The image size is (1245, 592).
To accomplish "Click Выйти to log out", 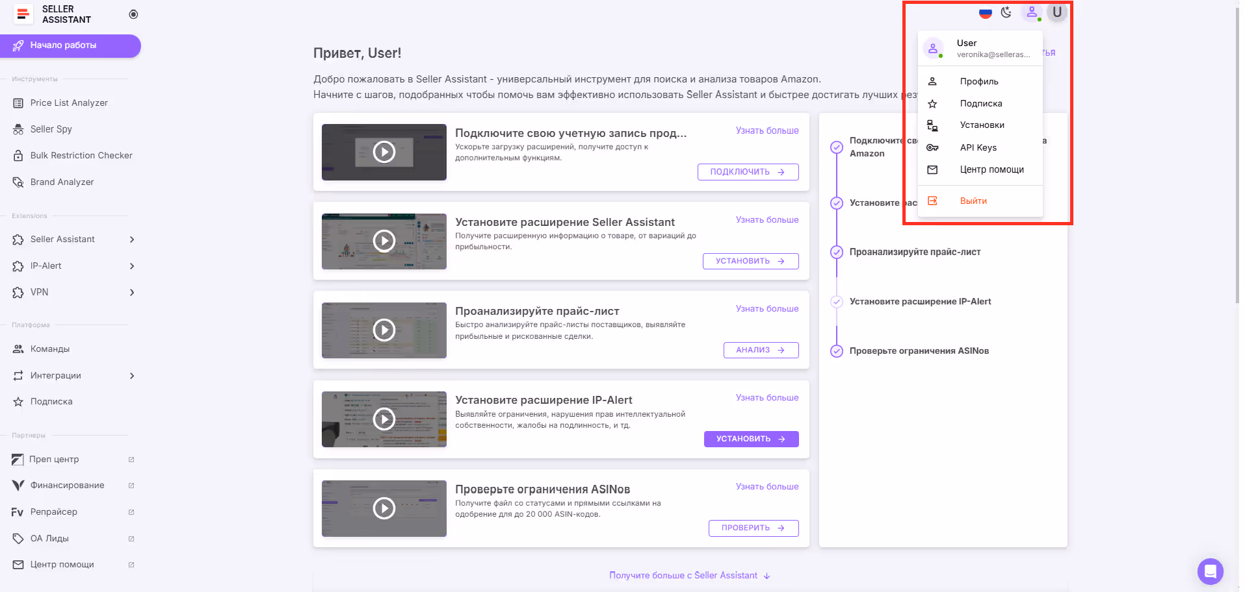I will point(980,201).
